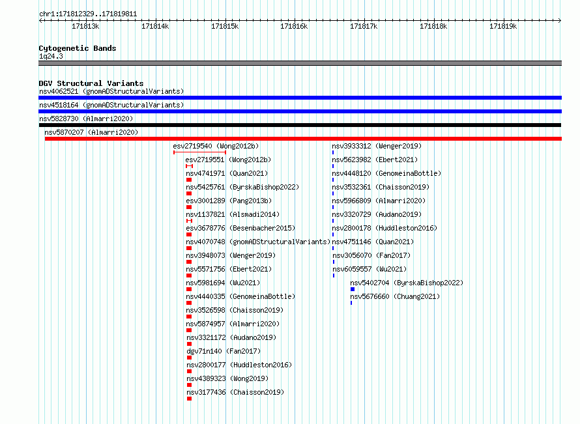Click the gray 1q24.3 cytoband bar
The height and width of the screenshot is (424, 580).
(300, 63)
